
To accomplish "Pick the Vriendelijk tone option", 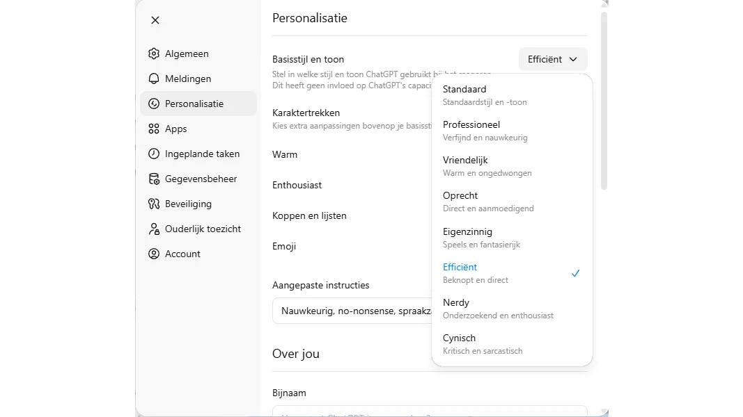I will point(511,166).
